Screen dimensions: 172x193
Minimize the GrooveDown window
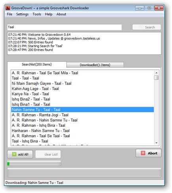tap(140, 8)
